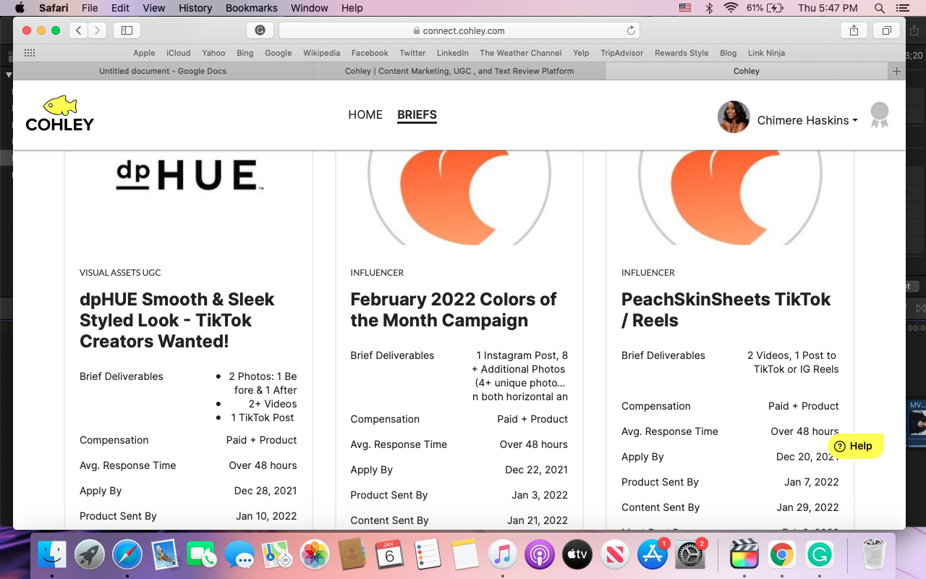Launch Maps from the dock
Screen dimensions: 926x579
pos(277,555)
